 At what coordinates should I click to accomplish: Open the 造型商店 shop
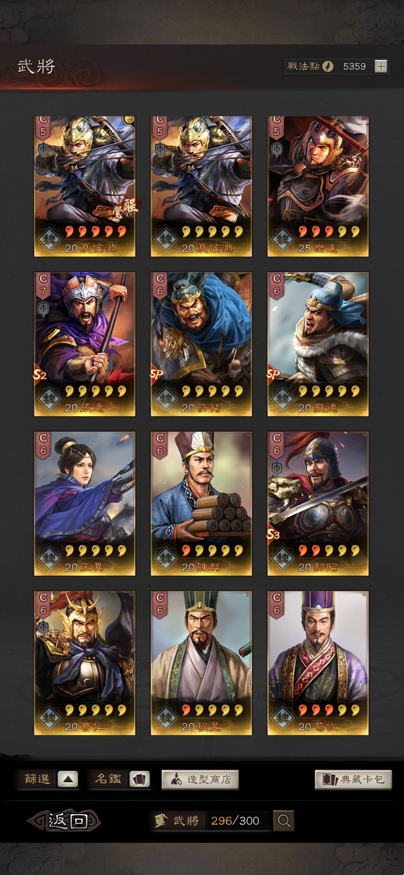pyautogui.click(x=200, y=779)
